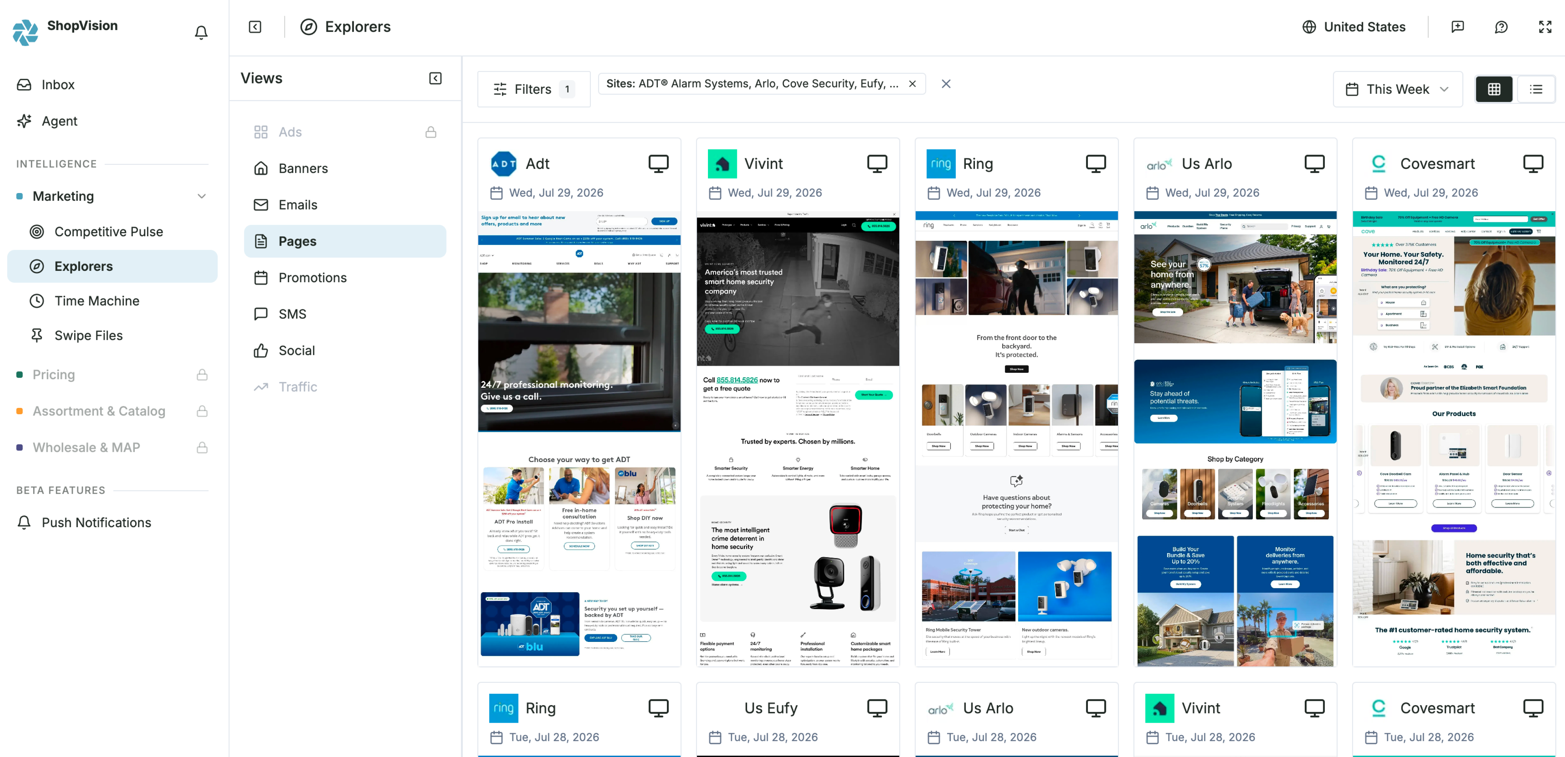Select the Banners view
Screen dimensions: 1565x757
345,168
